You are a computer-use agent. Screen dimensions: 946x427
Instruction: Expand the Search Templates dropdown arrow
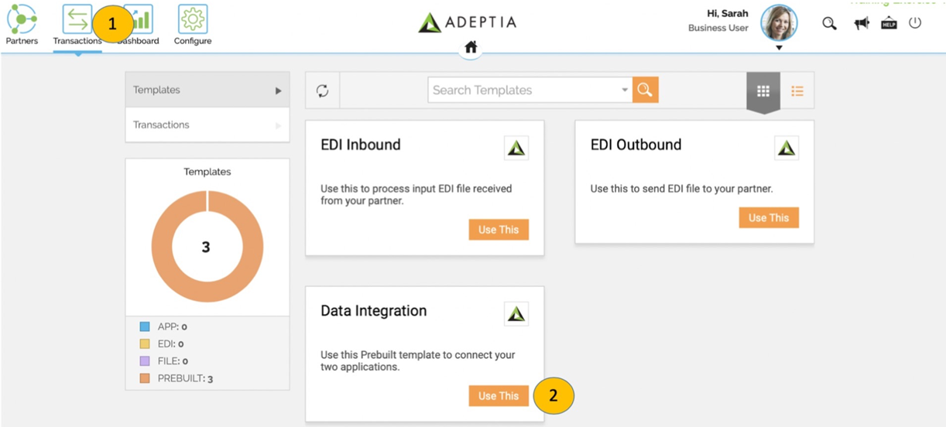tap(625, 91)
